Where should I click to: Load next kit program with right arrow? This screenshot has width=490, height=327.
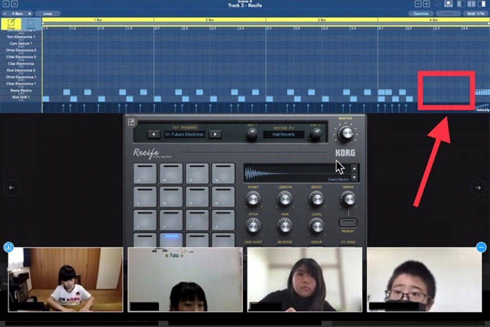pyautogui.click(x=215, y=134)
